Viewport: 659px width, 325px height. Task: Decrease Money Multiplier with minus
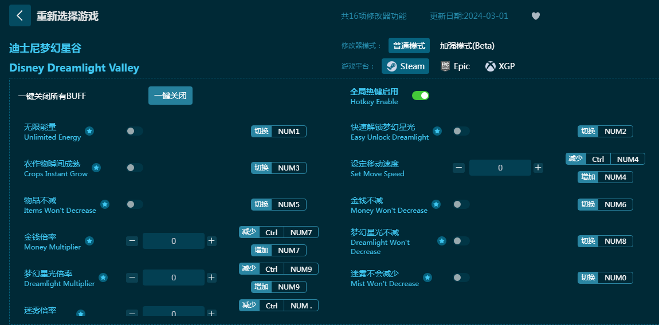pos(132,241)
